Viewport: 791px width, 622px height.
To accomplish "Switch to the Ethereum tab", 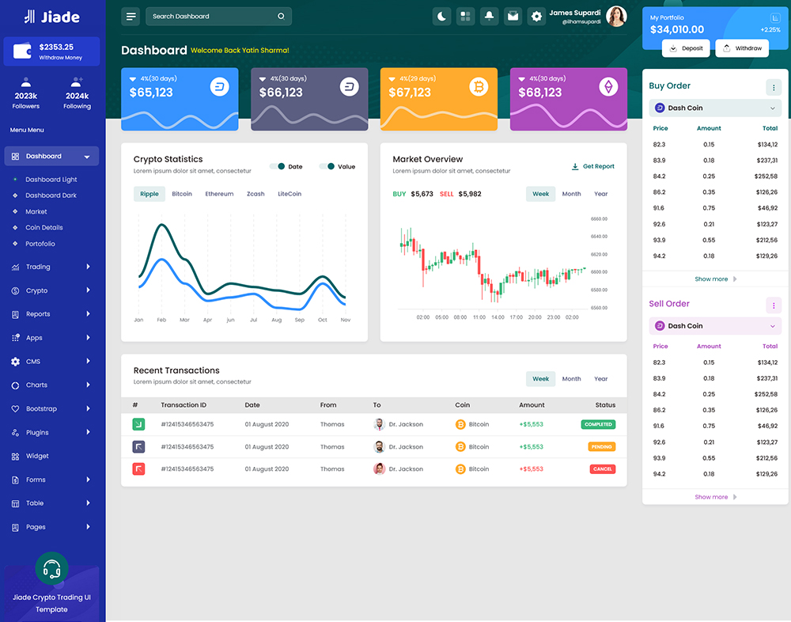I will point(219,194).
